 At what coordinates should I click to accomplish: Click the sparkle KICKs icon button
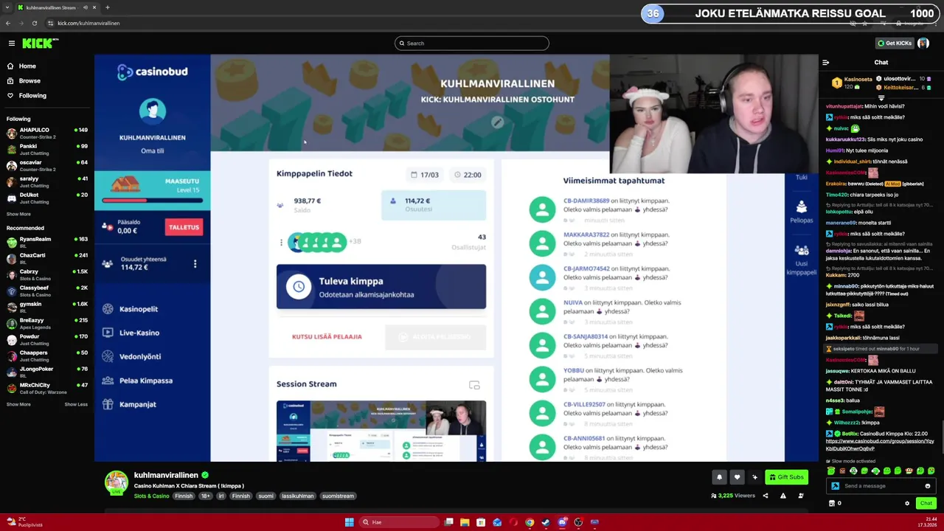(x=754, y=477)
